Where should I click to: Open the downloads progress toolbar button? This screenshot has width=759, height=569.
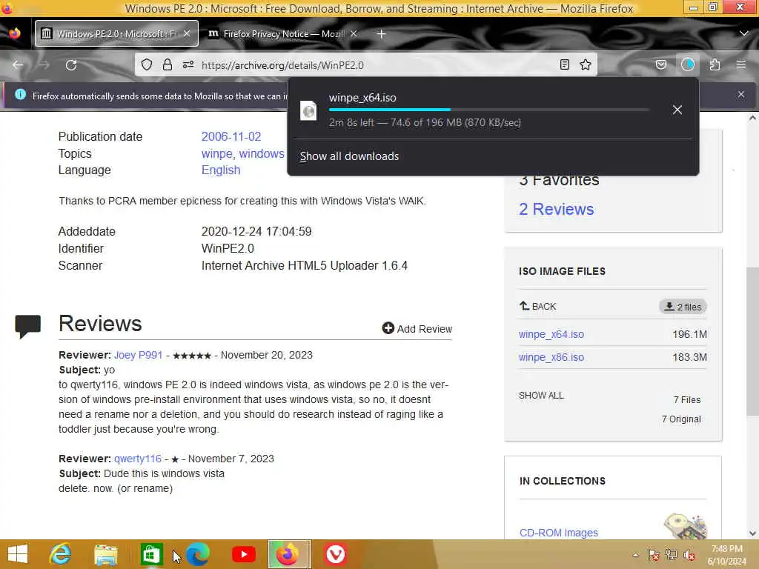pyautogui.click(x=687, y=65)
